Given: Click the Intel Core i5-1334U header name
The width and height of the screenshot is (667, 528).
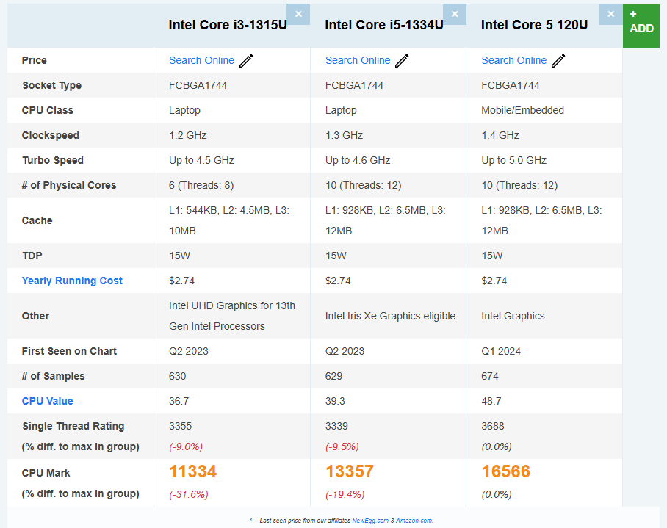Looking at the screenshot, I should [384, 25].
